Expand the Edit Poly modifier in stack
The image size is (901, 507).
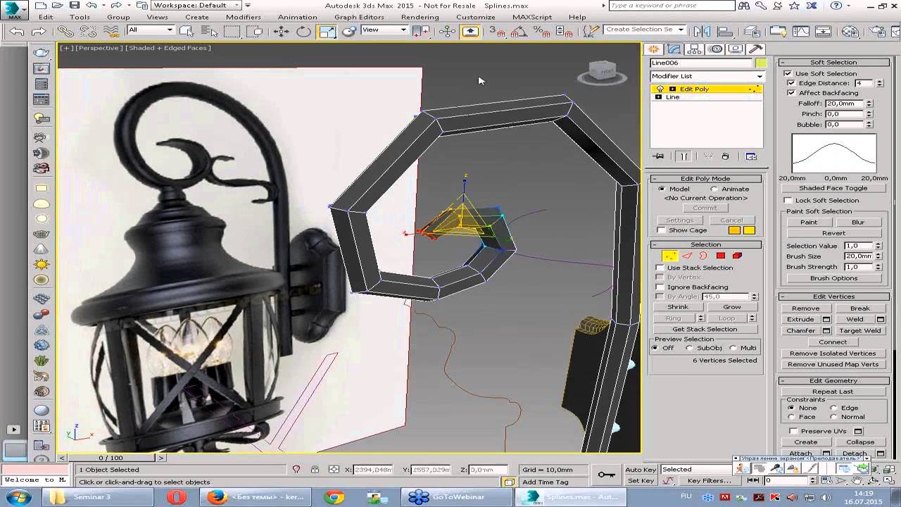point(672,89)
